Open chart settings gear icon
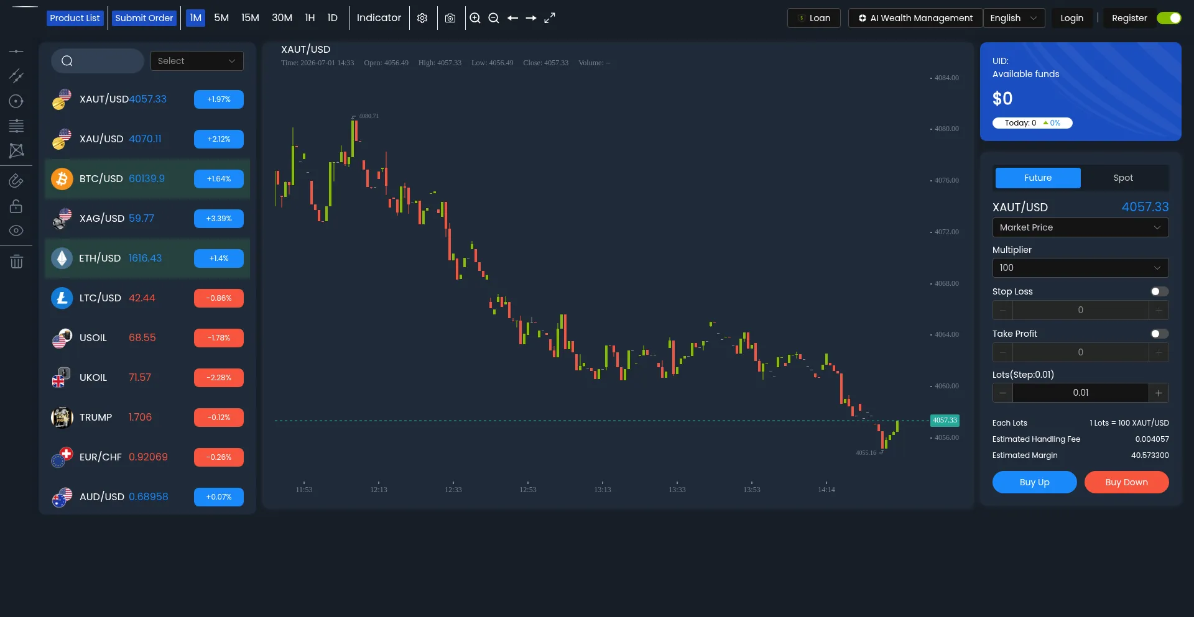Viewport: 1194px width, 617px height. point(422,18)
